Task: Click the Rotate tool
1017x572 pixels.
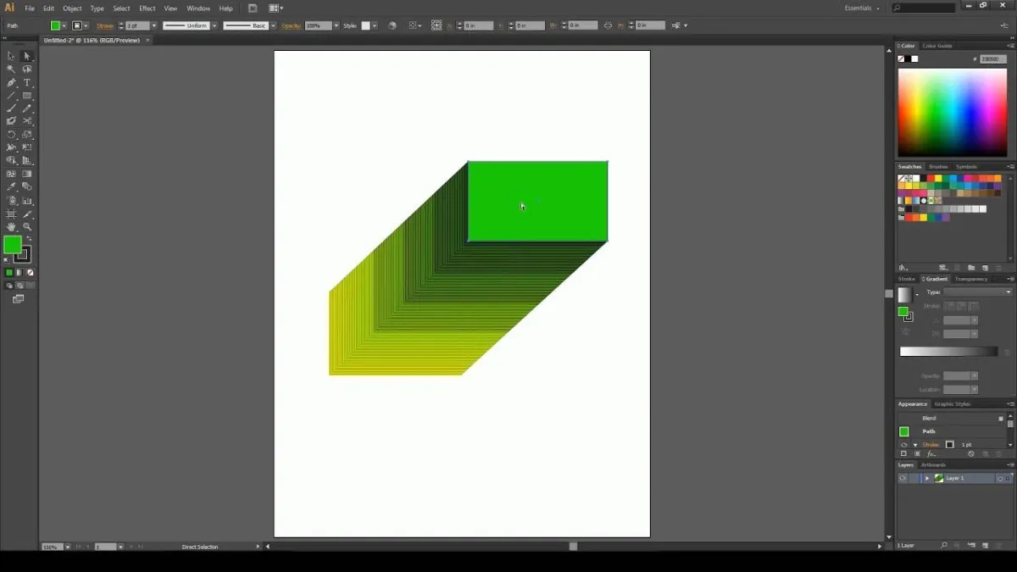Action: point(11,135)
